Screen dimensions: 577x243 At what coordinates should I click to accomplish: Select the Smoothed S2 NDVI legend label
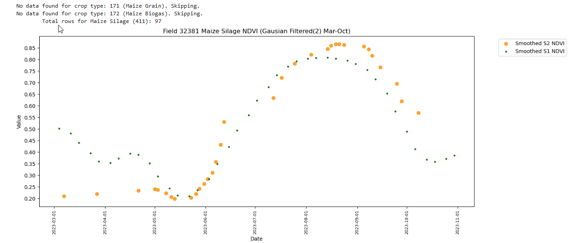click(540, 44)
